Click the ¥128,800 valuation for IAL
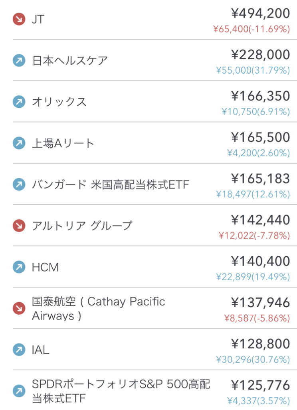Viewport: 297px width, 410px height. pos(260,344)
